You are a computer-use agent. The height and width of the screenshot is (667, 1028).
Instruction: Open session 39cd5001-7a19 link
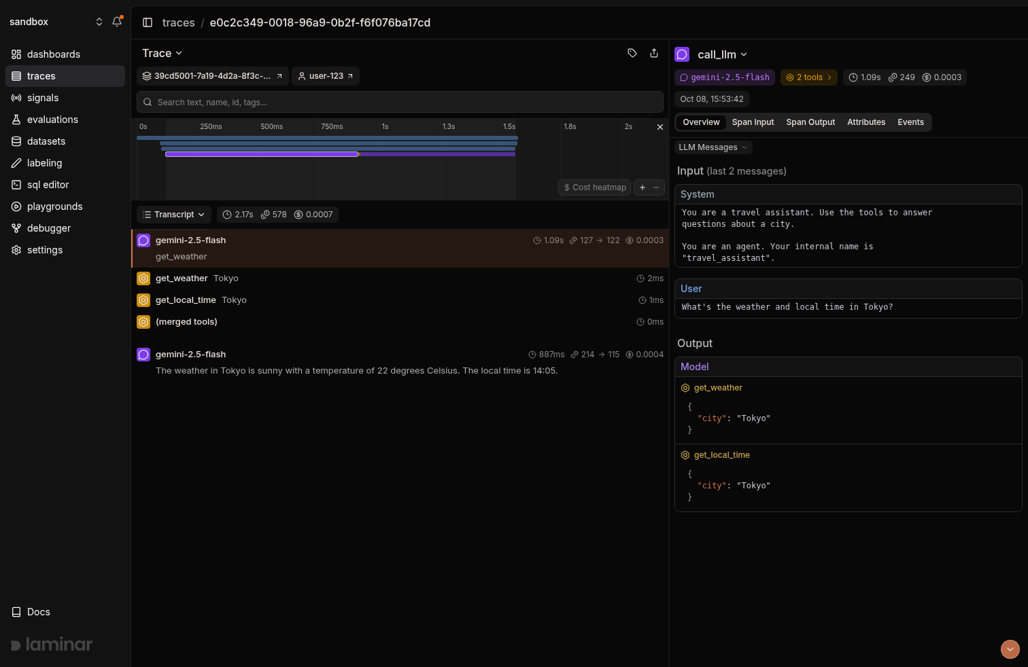(213, 76)
